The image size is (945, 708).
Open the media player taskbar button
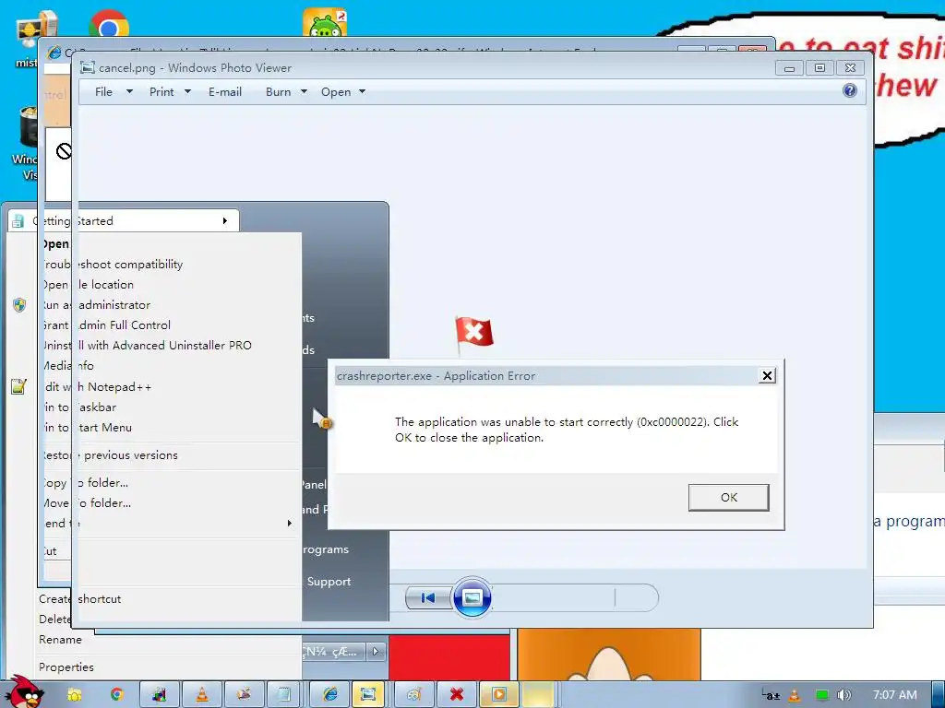pyautogui.click(x=499, y=695)
